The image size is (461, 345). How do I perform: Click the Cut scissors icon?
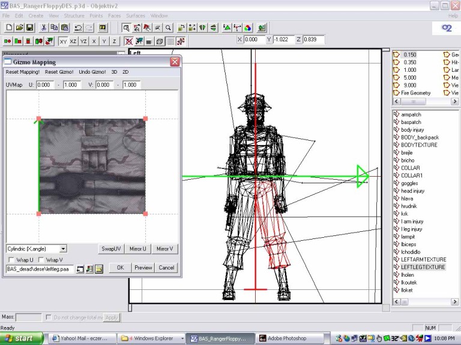pos(44,28)
